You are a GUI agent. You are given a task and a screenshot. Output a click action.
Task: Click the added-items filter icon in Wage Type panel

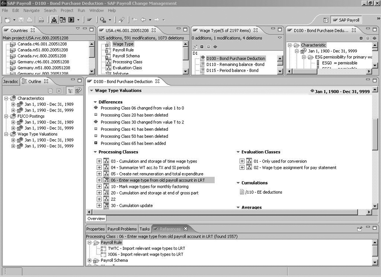pos(202,47)
